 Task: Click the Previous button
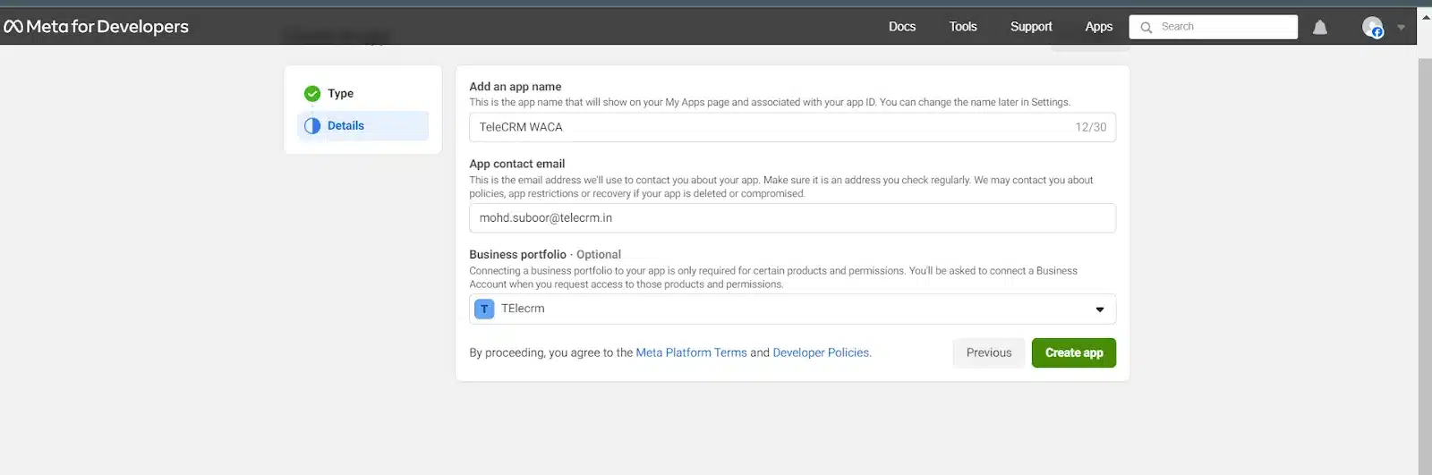(x=988, y=352)
